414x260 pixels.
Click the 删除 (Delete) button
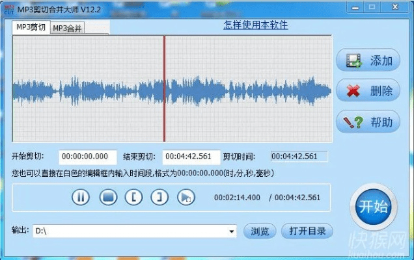[368, 91]
